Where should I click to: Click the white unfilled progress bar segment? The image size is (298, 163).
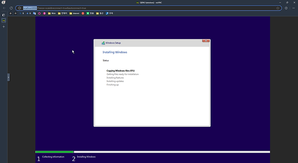point(172,152)
